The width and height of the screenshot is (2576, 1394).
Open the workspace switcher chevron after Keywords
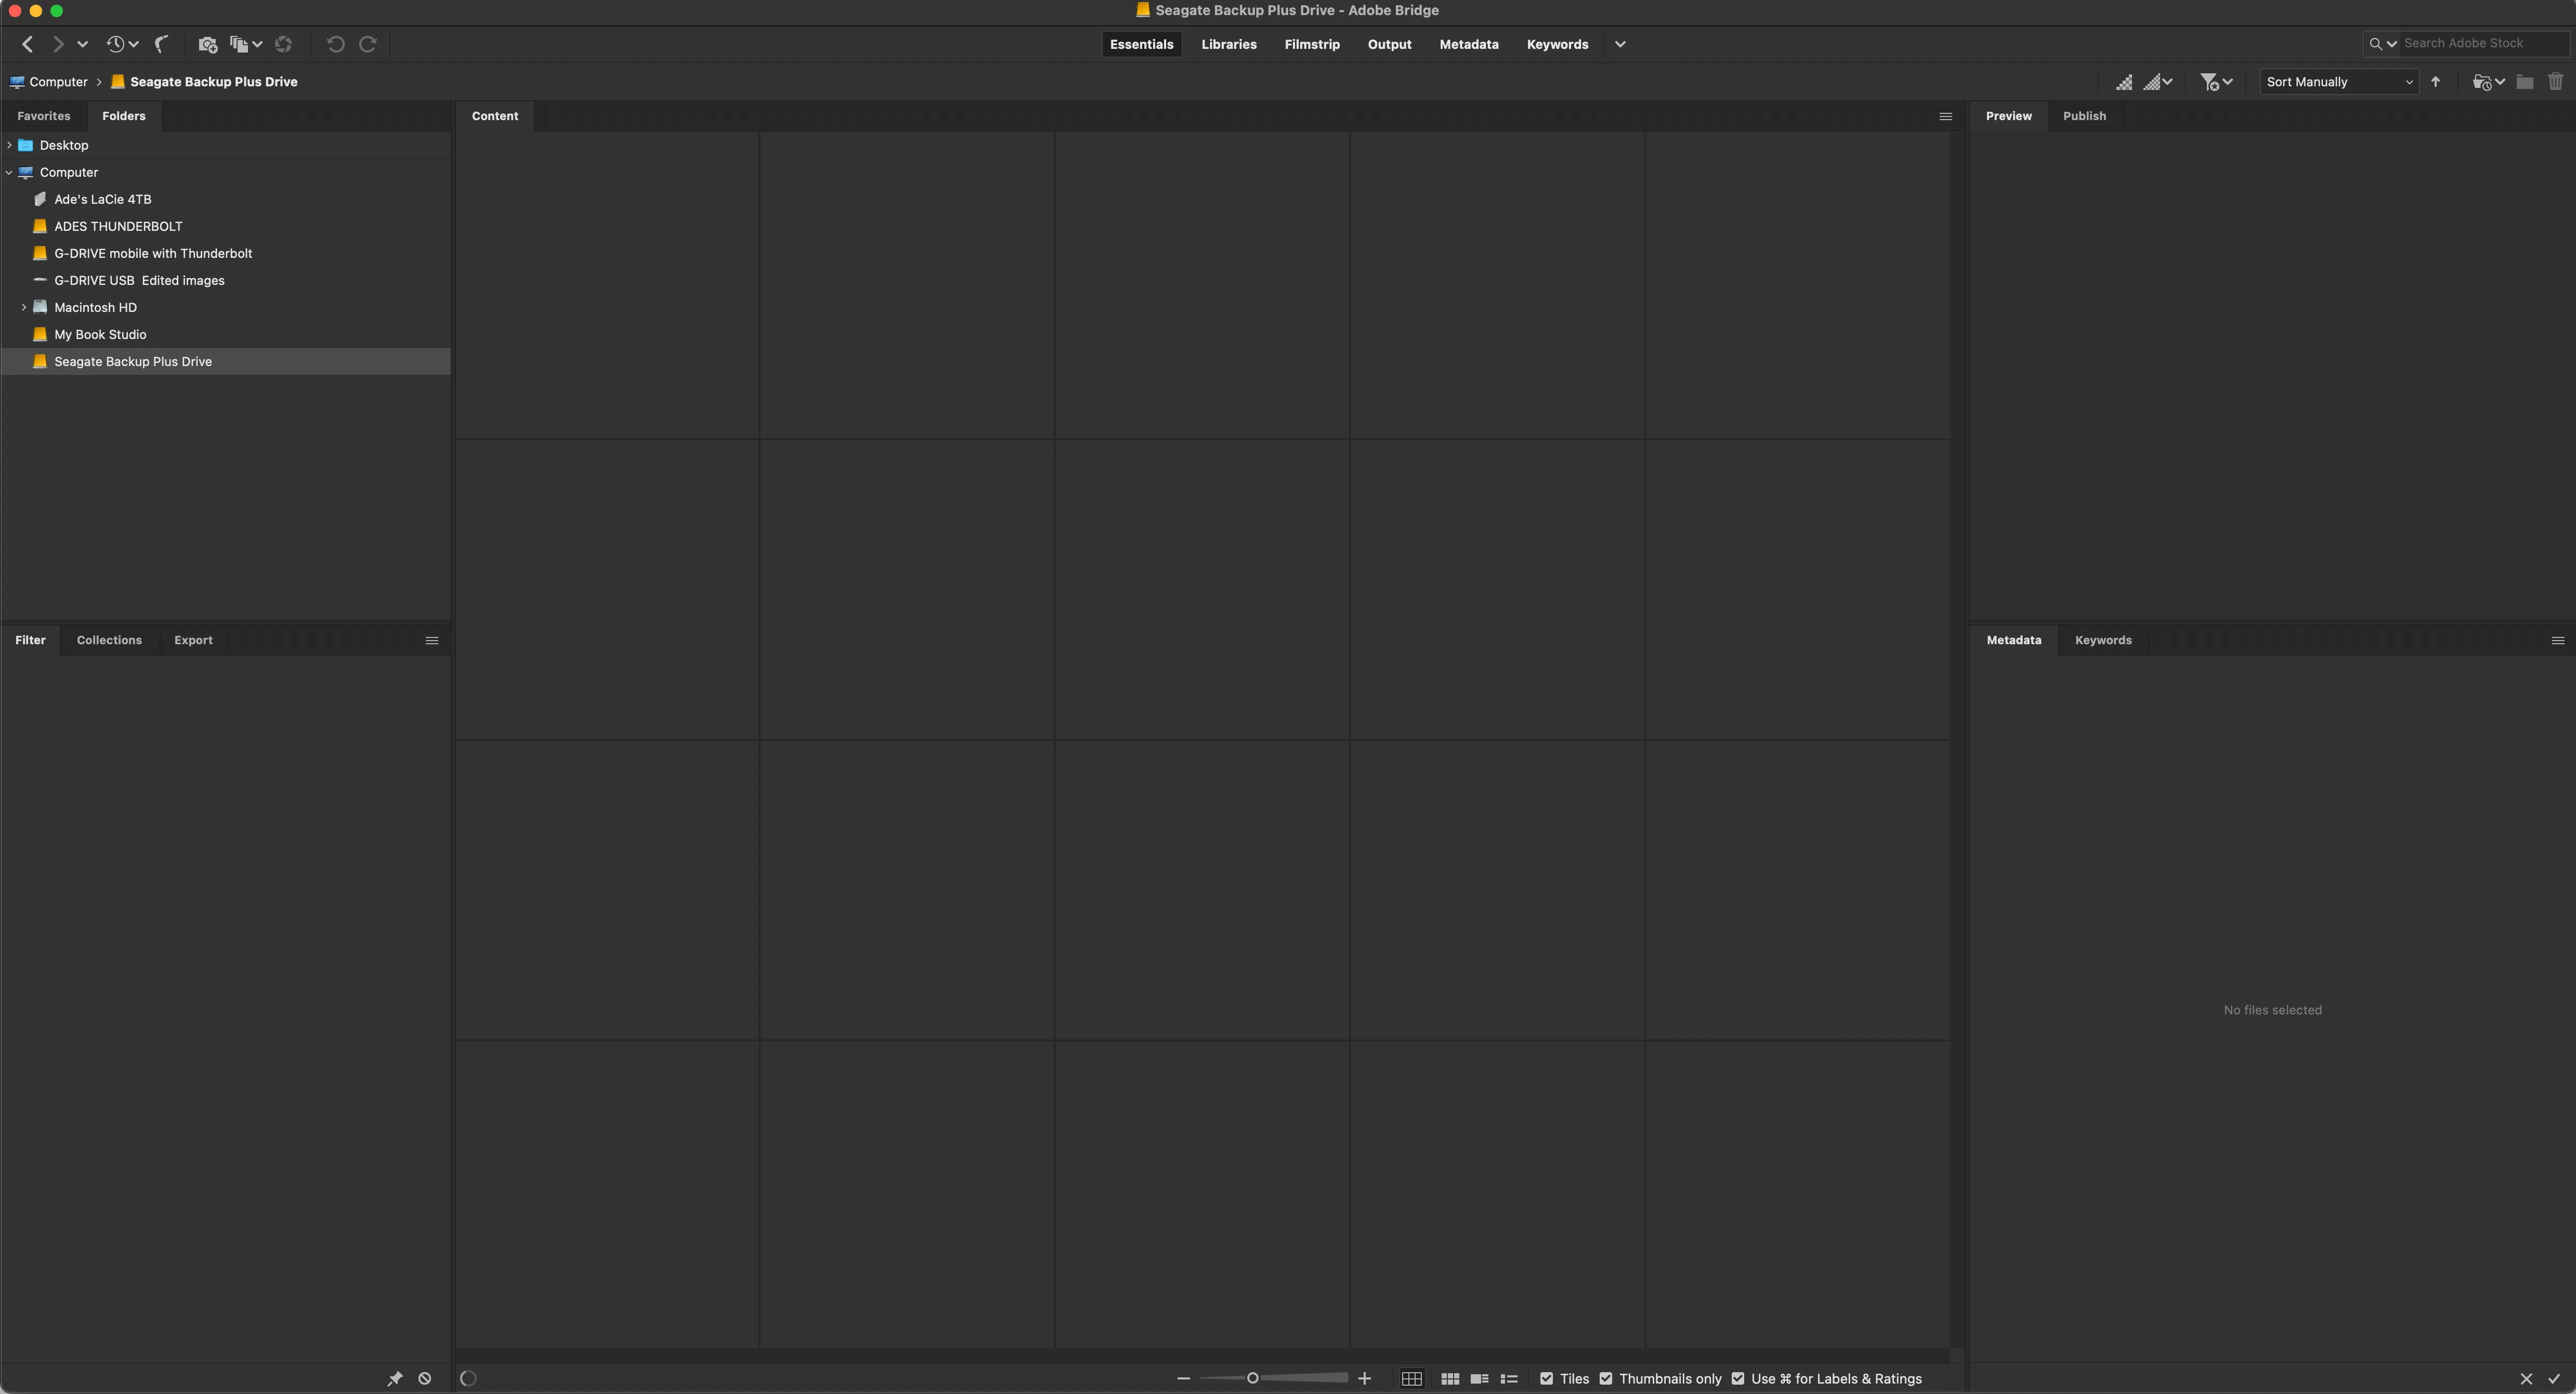pyautogui.click(x=1620, y=44)
